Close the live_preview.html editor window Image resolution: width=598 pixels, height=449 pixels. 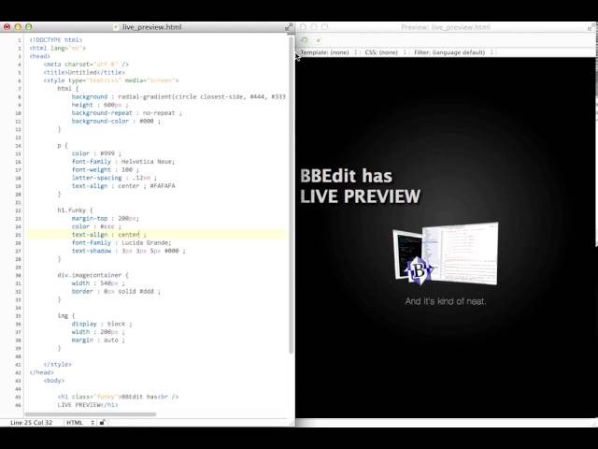[7, 27]
